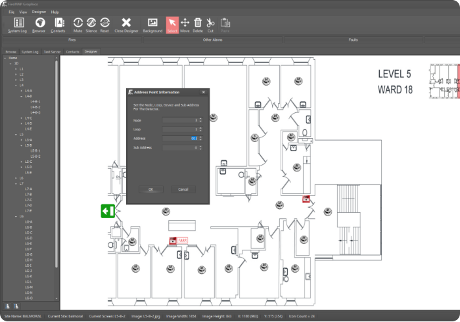
Task: Open Contacts from the toolbar
Action: [58, 24]
